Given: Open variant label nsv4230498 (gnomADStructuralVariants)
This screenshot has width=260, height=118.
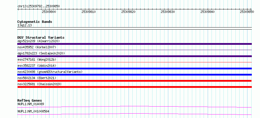Looking at the screenshot, I should [x=50, y=72].
